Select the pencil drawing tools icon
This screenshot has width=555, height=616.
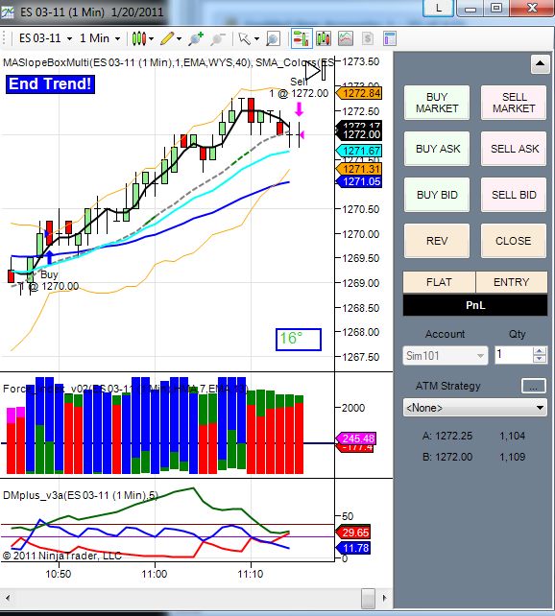pos(167,38)
